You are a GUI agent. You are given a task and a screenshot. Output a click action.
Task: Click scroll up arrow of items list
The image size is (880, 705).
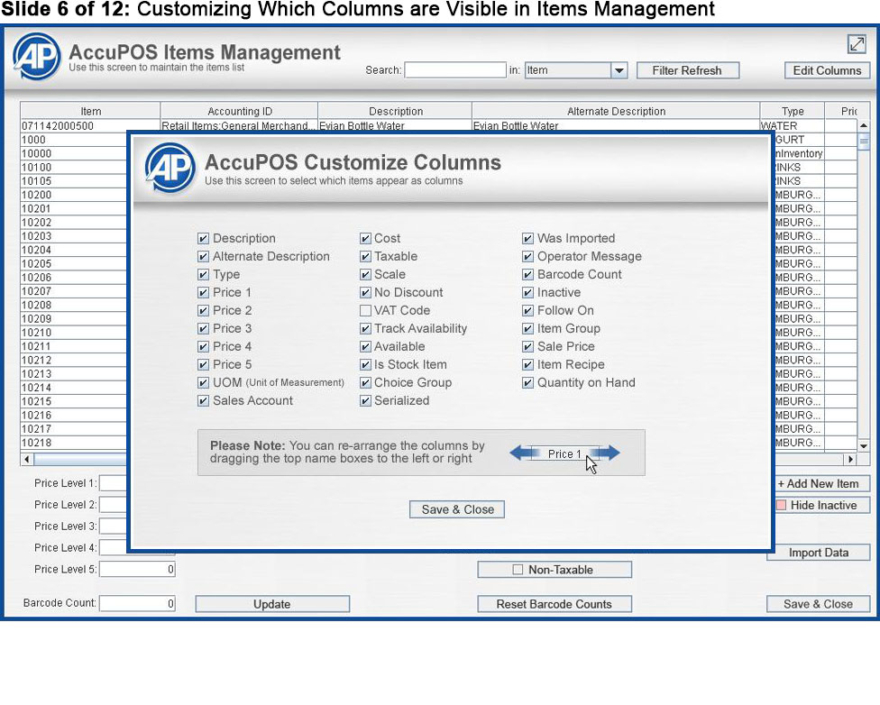click(864, 125)
